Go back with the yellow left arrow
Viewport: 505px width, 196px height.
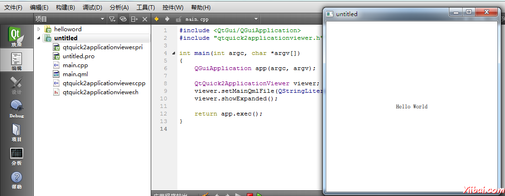[x=156, y=19]
